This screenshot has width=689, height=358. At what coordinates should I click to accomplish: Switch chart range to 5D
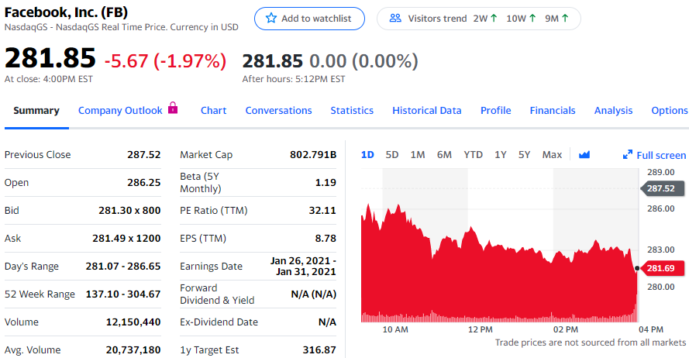pyautogui.click(x=392, y=155)
